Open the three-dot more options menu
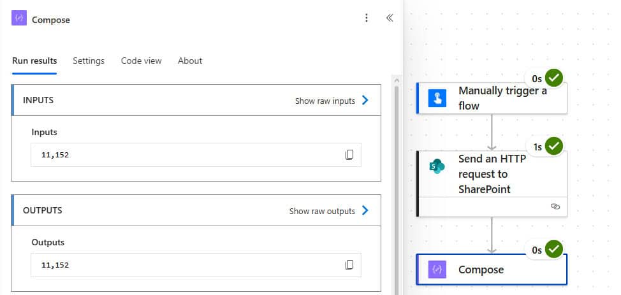The height and width of the screenshot is (295, 621). [x=367, y=18]
